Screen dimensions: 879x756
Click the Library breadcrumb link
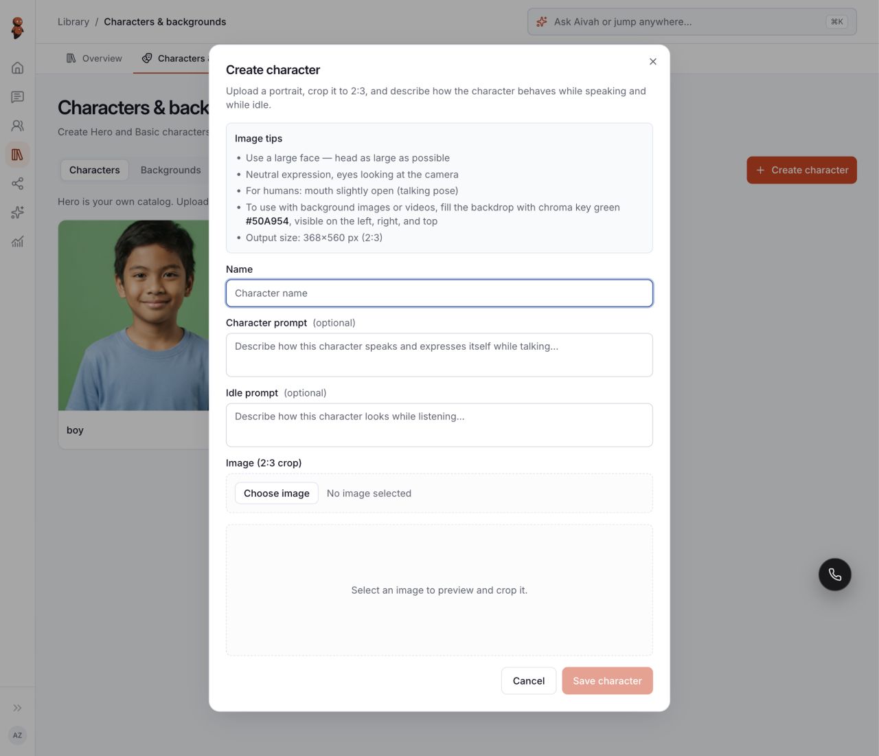click(x=73, y=22)
